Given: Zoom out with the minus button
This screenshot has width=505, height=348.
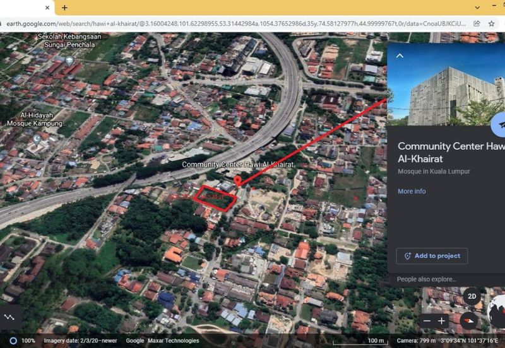Looking at the screenshot, I should coord(427,321).
